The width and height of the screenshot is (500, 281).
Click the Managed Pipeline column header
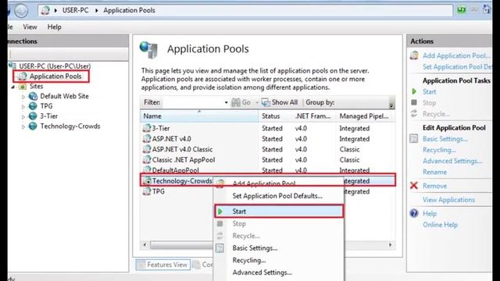pos(366,116)
